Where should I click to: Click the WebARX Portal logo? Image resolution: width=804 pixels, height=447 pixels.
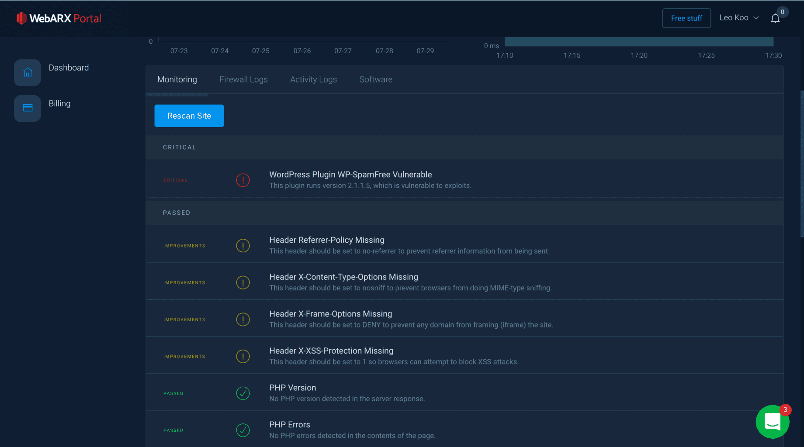(x=59, y=18)
